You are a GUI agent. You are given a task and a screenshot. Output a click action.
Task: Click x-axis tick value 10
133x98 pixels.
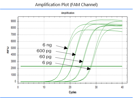pos(44,87)
